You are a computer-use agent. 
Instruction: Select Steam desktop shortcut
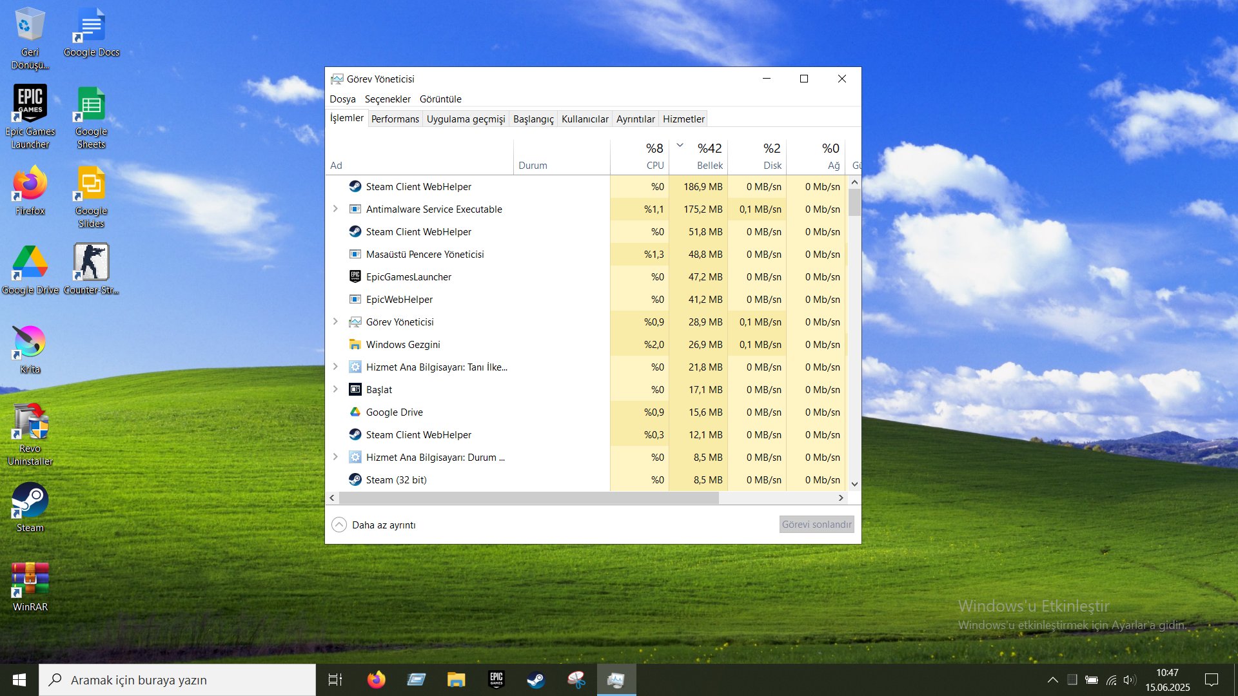(30, 508)
